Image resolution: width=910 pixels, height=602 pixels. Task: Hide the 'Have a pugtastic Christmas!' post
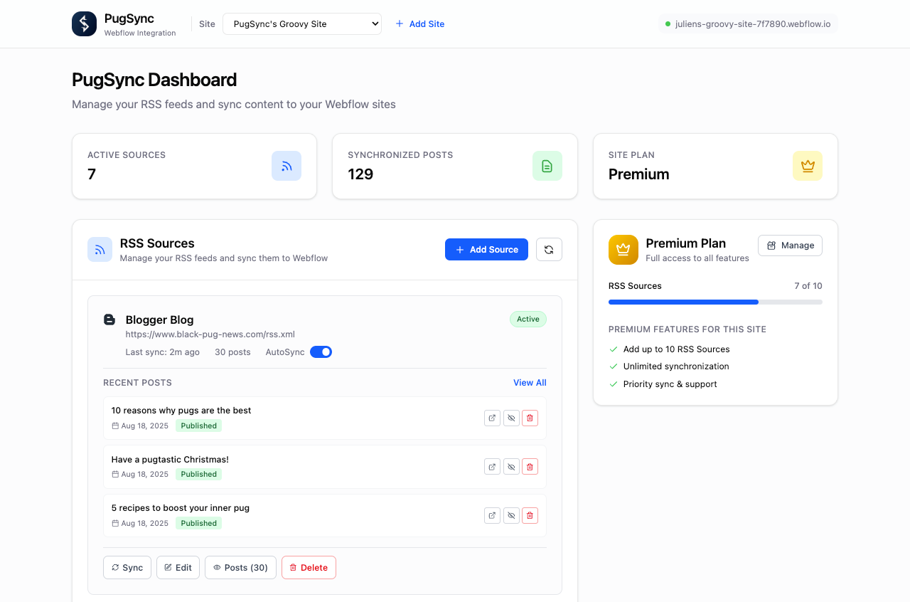(x=511, y=467)
